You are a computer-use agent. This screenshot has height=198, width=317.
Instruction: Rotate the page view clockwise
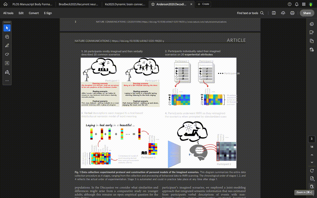coord(312,171)
